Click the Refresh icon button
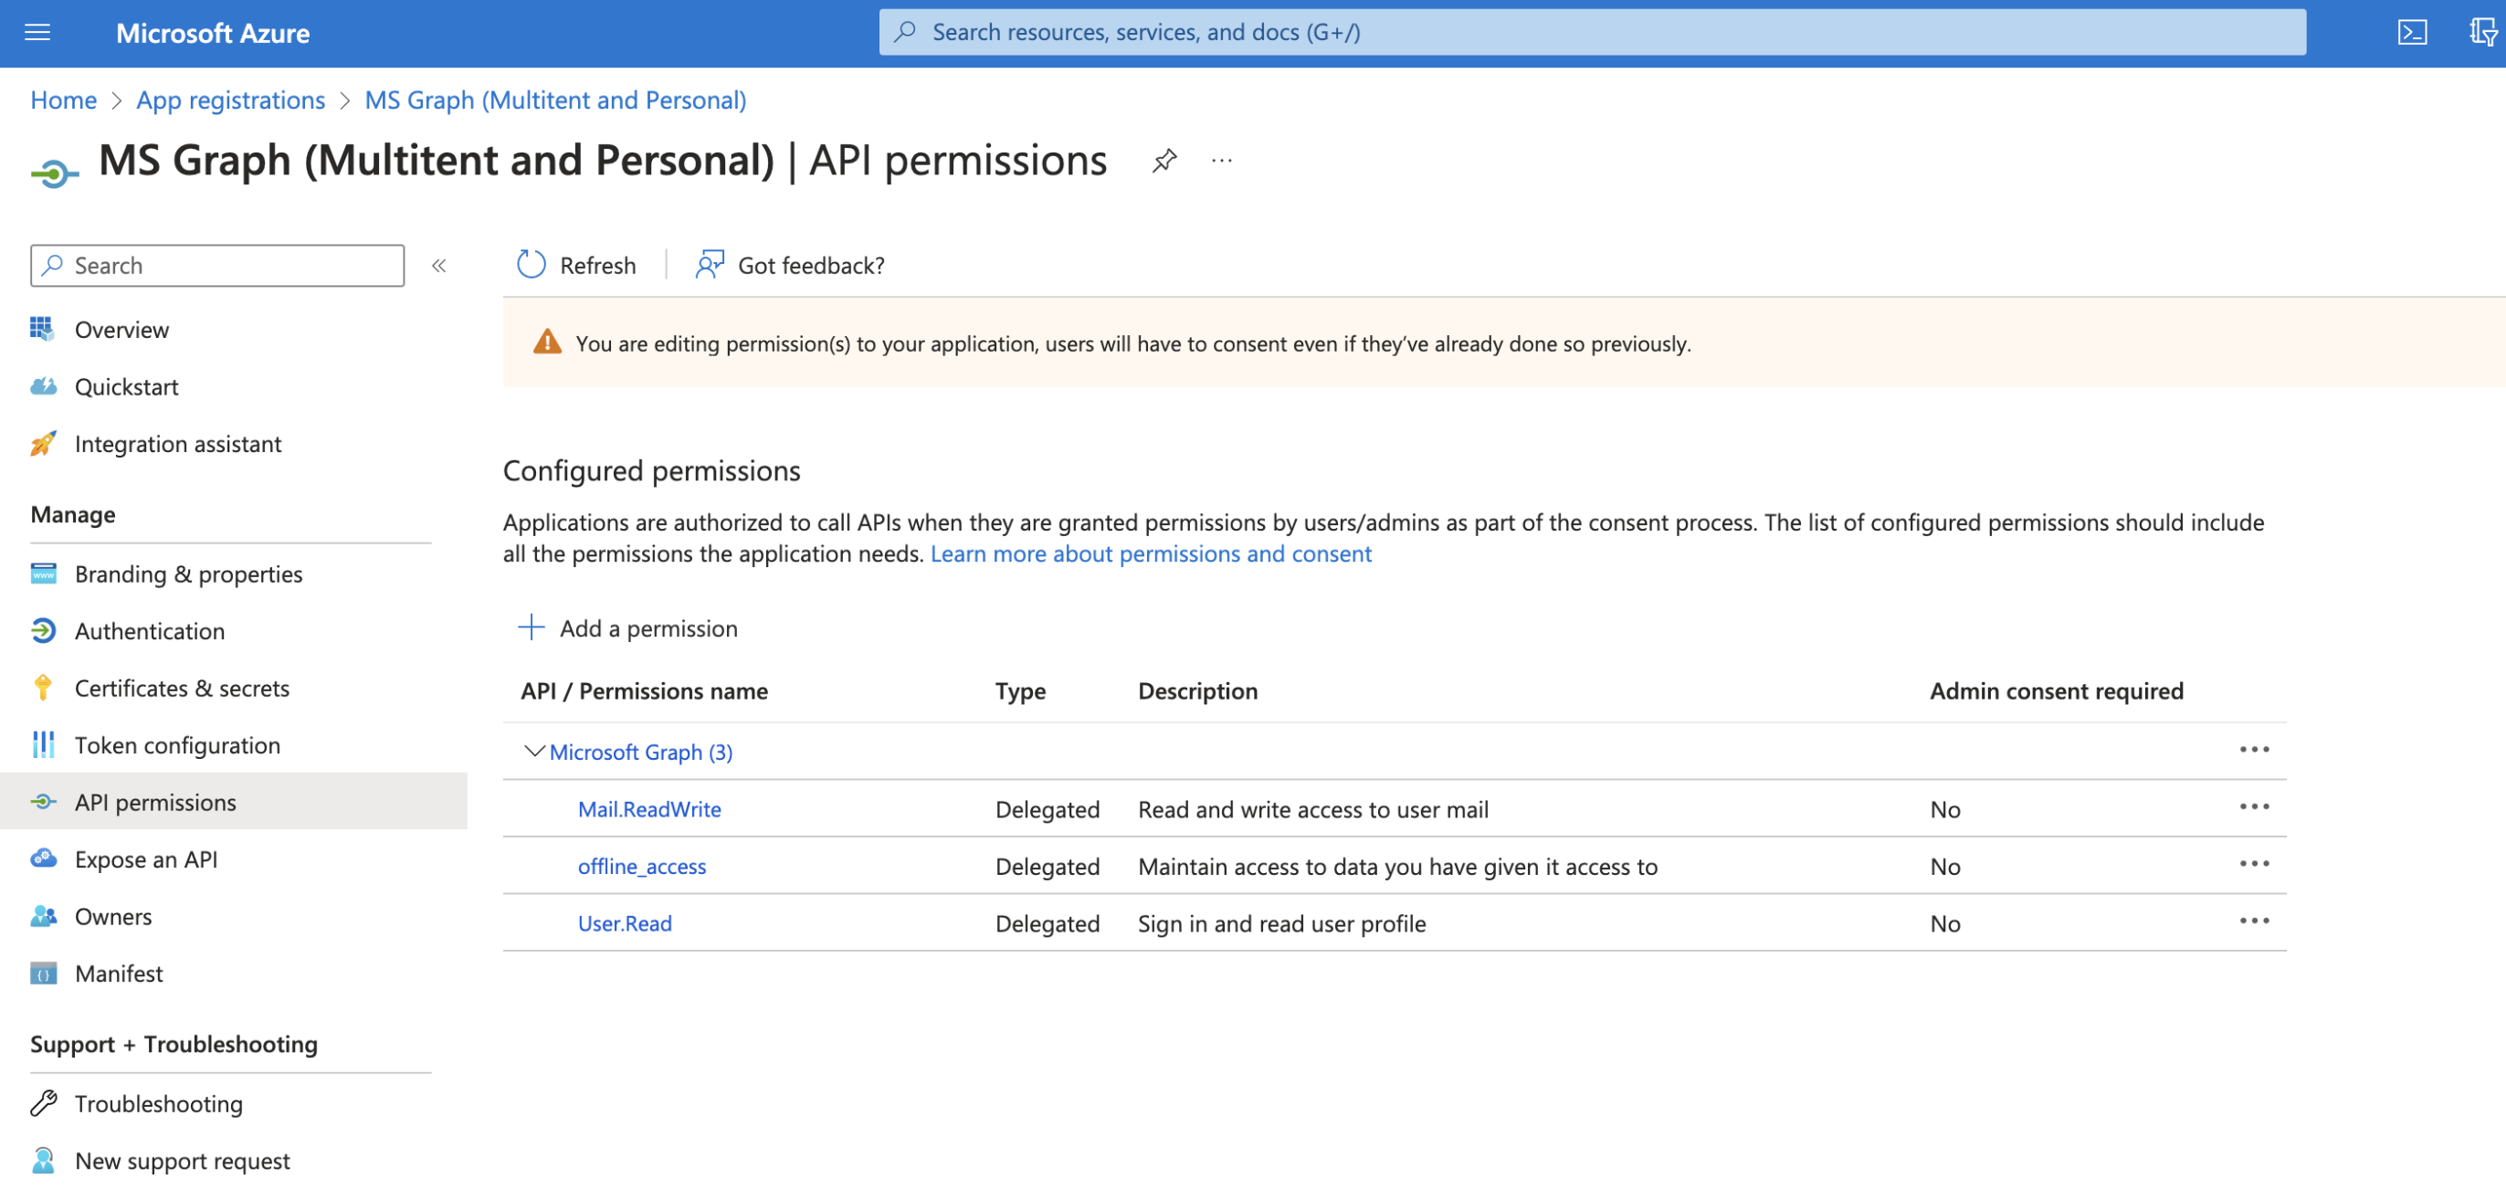Viewport: 2506px width, 1200px height. pos(532,265)
